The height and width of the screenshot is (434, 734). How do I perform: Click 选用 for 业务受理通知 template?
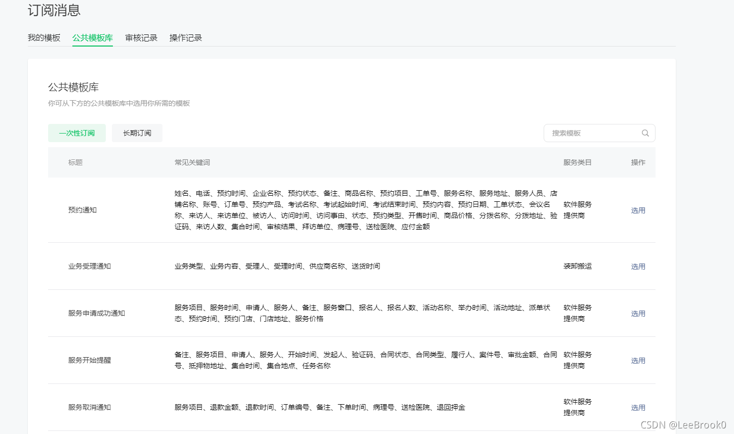click(638, 267)
